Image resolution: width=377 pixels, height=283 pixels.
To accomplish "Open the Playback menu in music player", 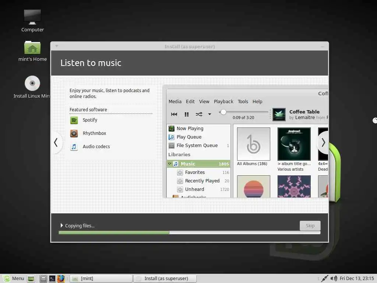I will (223, 102).
